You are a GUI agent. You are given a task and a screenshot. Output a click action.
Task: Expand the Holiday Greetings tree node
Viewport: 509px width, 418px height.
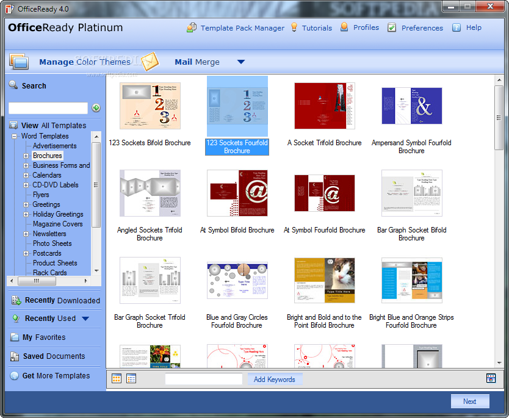pos(26,214)
